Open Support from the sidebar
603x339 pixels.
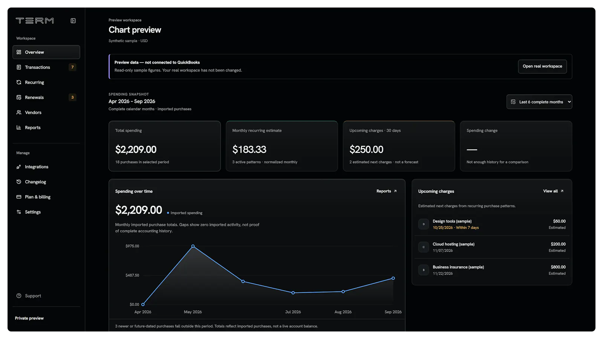[x=46, y=296]
